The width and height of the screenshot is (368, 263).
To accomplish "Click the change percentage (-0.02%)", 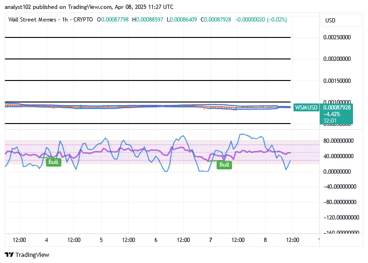I will (277, 20).
